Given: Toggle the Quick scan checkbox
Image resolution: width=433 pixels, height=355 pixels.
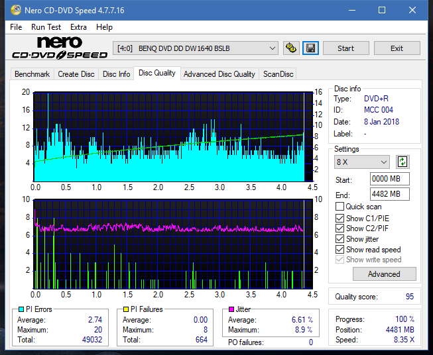Looking at the screenshot, I should click(x=340, y=207).
